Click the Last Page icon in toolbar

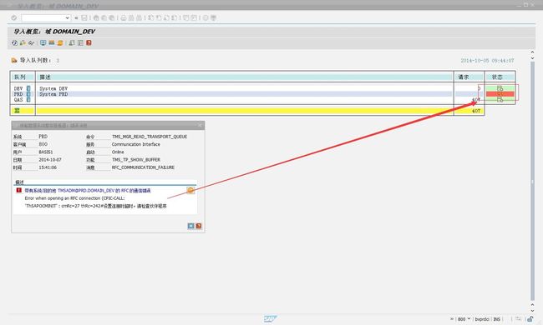175,17
